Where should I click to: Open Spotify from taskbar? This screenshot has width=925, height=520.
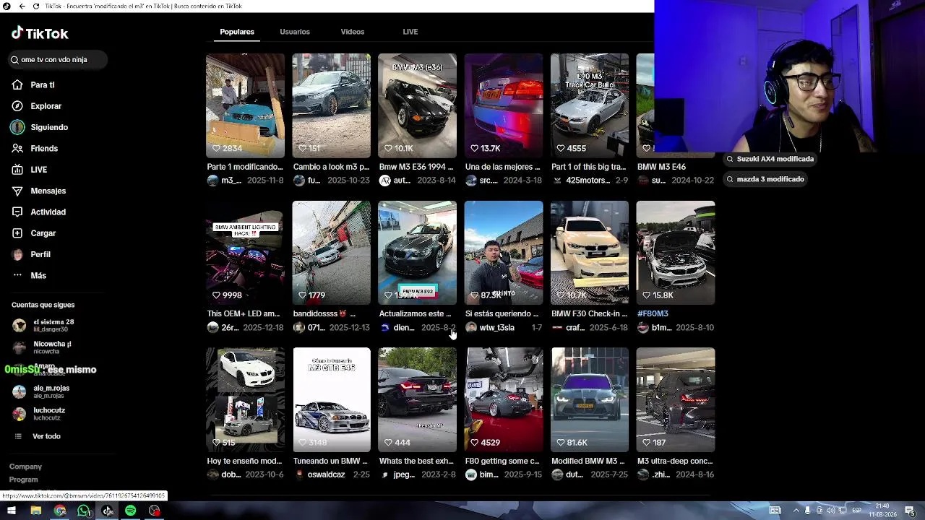click(x=130, y=511)
